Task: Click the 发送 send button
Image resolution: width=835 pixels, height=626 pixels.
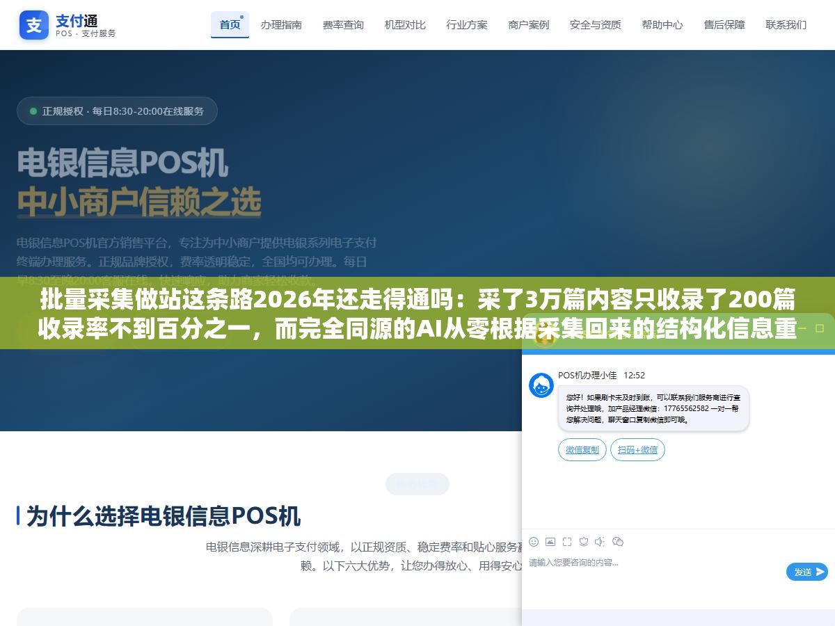Action: coord(807,572)
